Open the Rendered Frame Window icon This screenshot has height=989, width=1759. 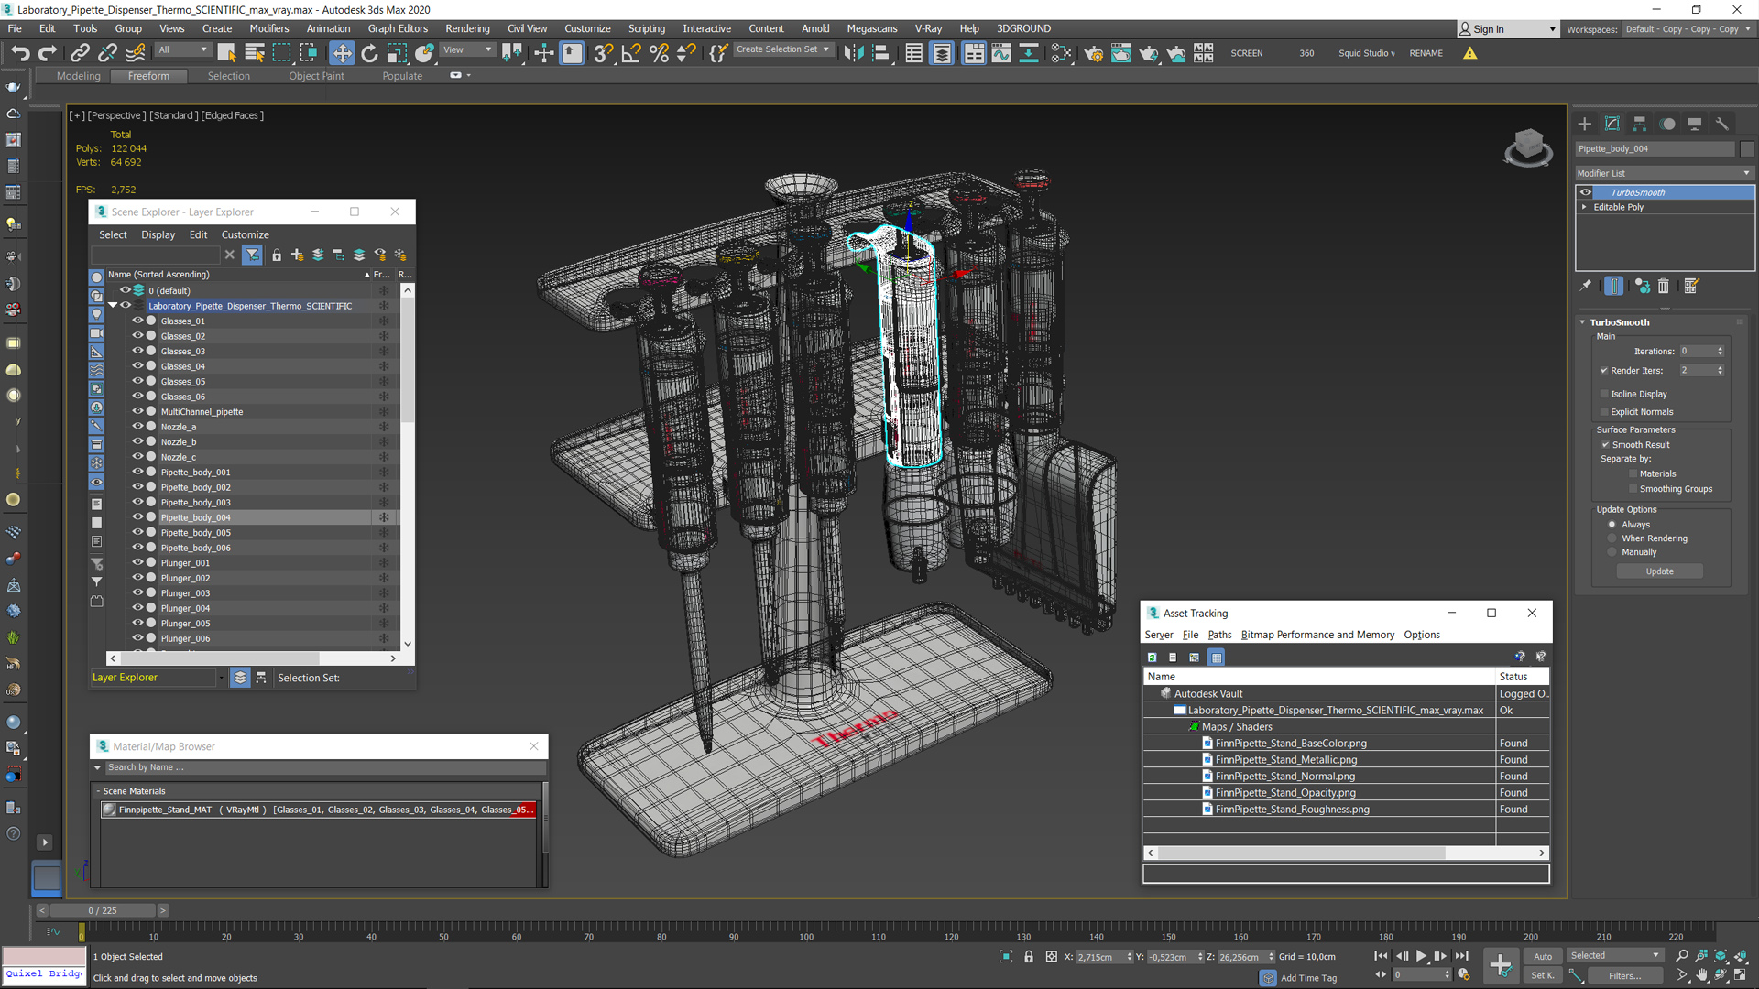(1120, 53)
